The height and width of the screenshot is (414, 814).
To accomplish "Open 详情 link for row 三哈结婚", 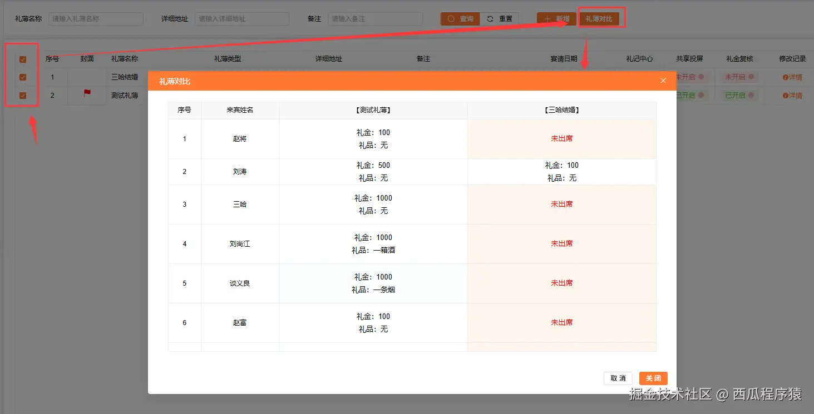I will 792,77.
